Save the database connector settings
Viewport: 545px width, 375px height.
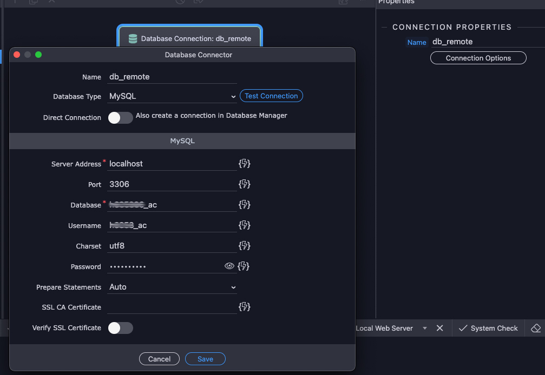205,359
